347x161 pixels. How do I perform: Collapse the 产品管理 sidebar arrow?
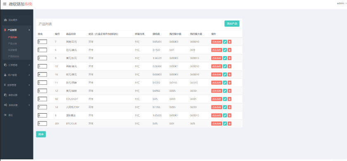click(x=29, y=30)
